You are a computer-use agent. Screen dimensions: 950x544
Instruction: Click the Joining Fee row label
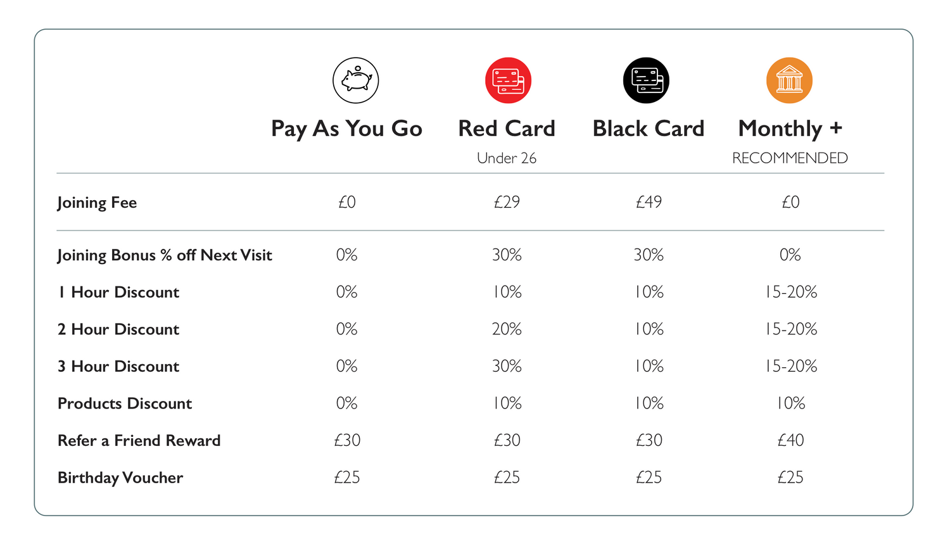pos(97,203)
